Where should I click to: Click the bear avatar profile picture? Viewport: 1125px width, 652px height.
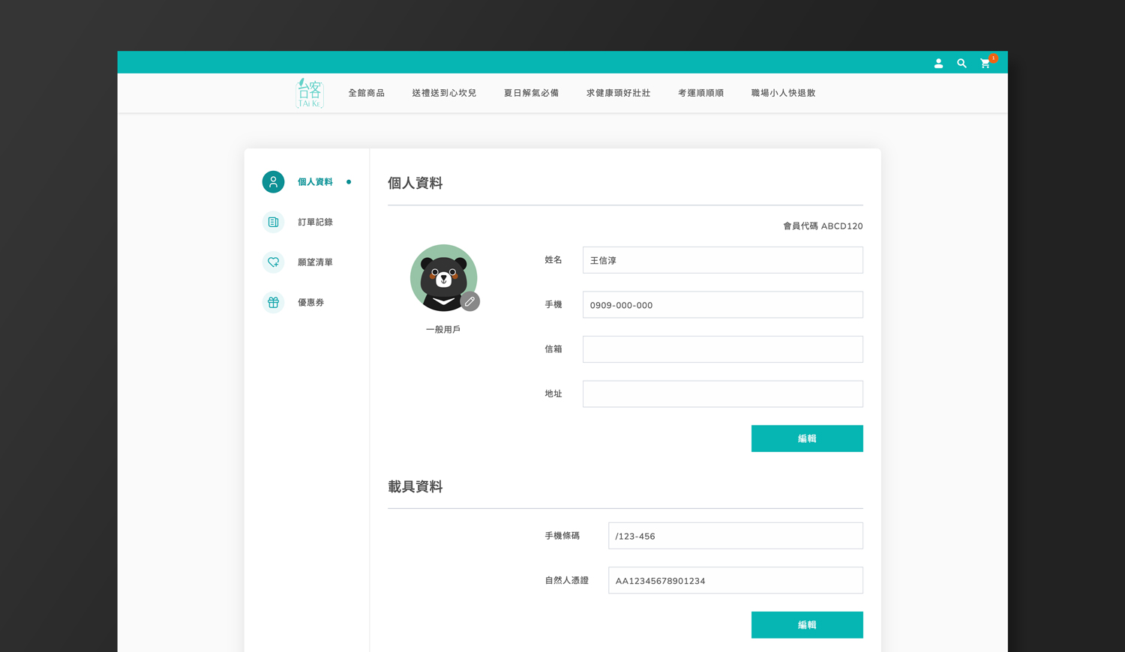click(441, 276)
